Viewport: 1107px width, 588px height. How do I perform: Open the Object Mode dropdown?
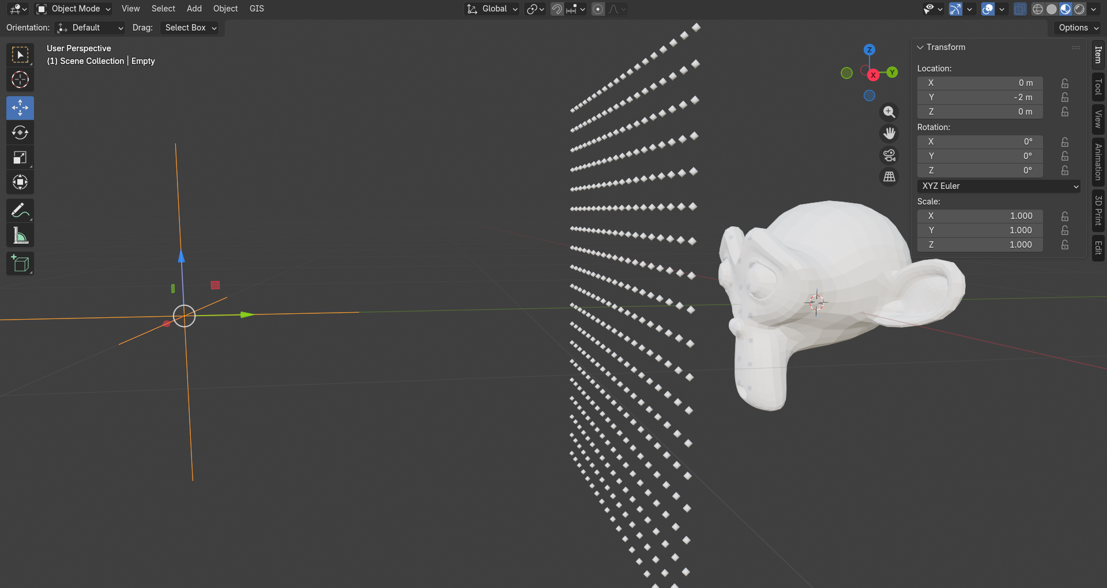pos(73,9)
